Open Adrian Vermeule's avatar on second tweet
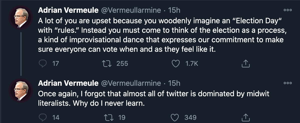 click(x=21, y=90)
